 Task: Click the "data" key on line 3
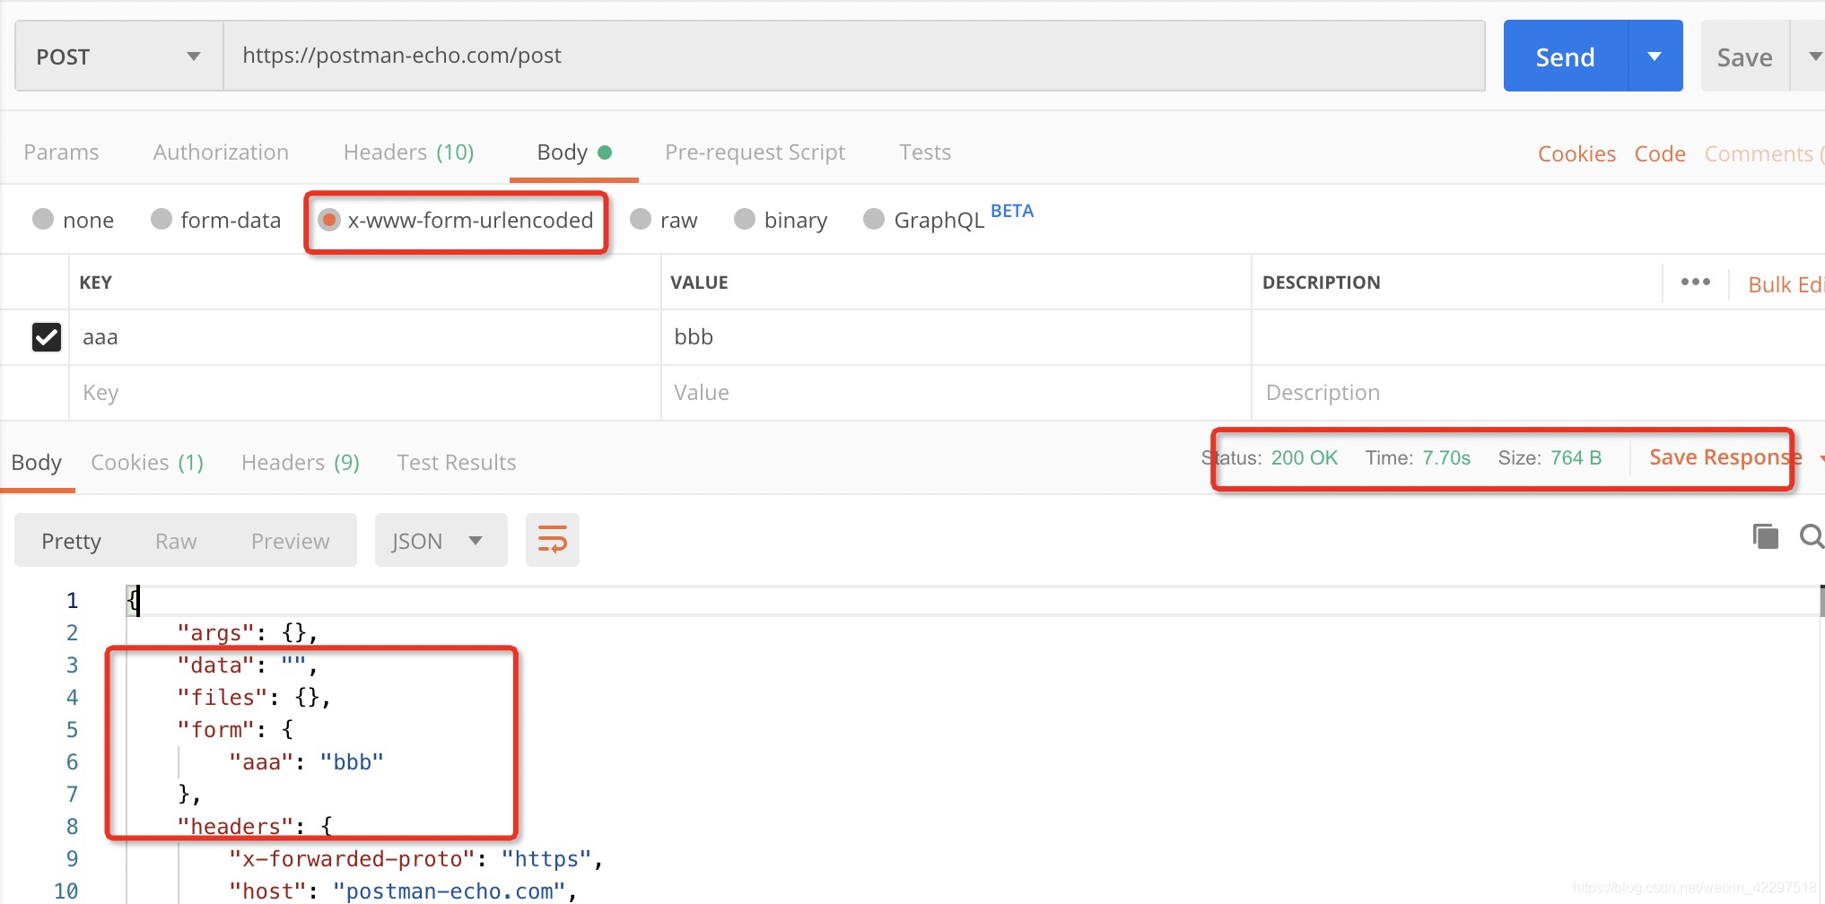point(216,665)
